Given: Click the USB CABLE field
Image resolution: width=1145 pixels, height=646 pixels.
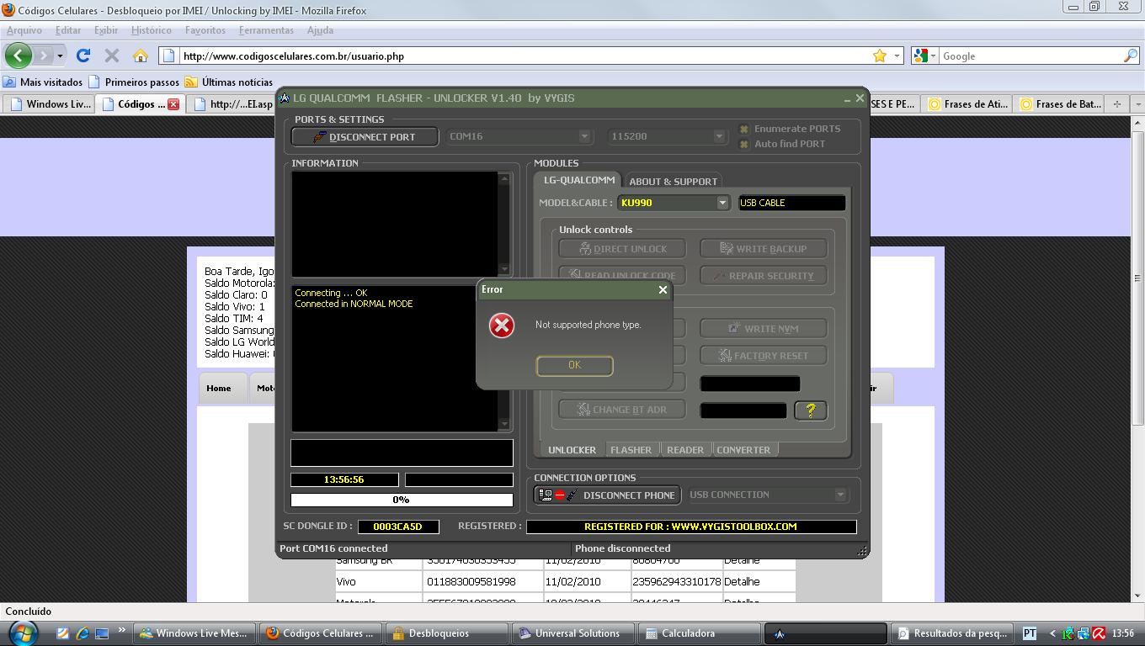Looking at the screenshot, I should [791, 203].
